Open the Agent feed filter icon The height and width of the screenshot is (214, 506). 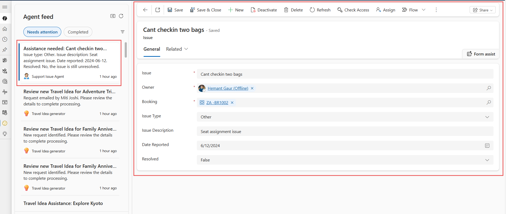click(x=123, y=32)
